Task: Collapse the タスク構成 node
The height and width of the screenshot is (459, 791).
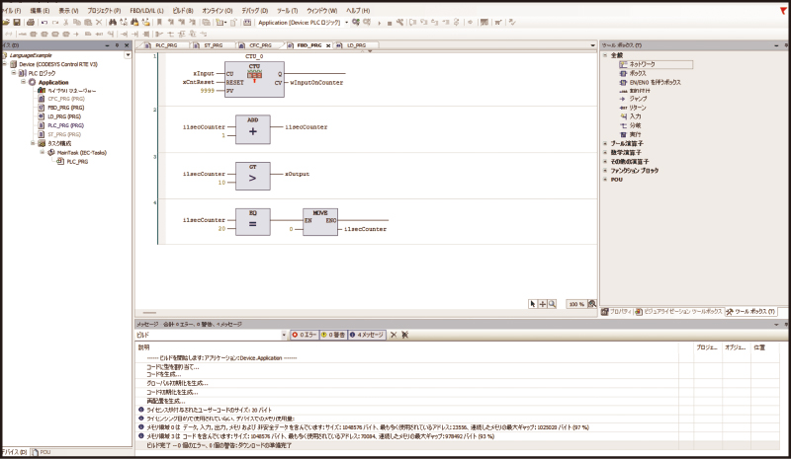Action: 33,143
